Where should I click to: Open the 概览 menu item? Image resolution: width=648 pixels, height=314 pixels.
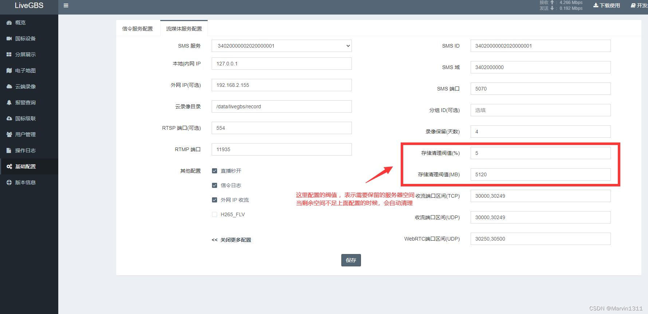29,23
